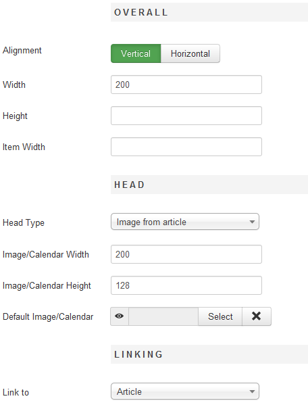Viewport: 308px width, 407px height.
Task: Focus the Width input field
Action: coord(186,85)
